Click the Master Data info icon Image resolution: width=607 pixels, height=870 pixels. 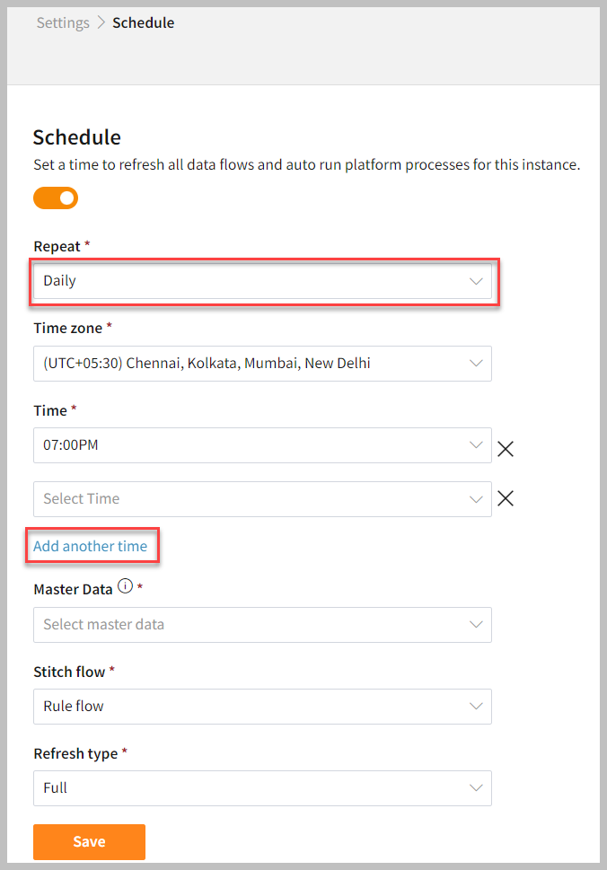point(125,588)
